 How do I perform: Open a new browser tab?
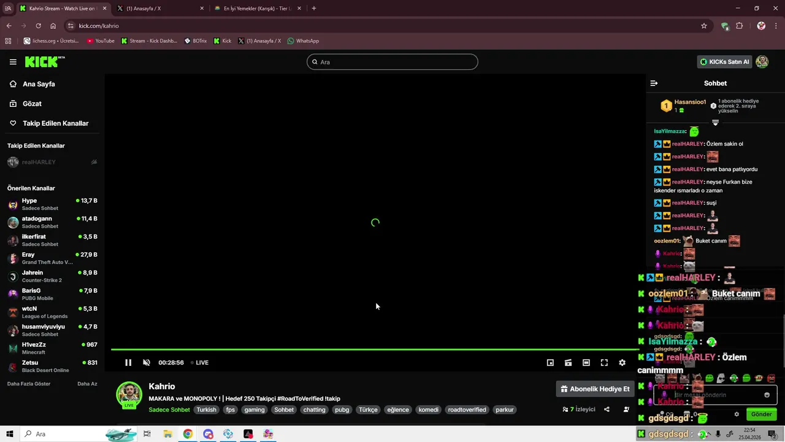point(314,9)
